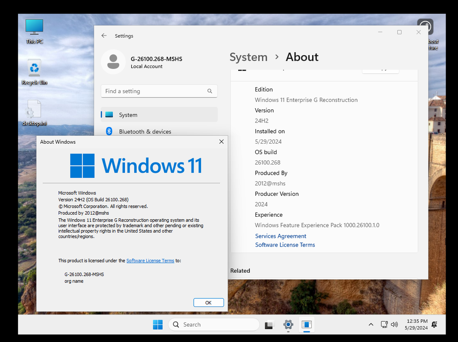
Task: Select the desktop.ini file icon
Action: point(34,113)
